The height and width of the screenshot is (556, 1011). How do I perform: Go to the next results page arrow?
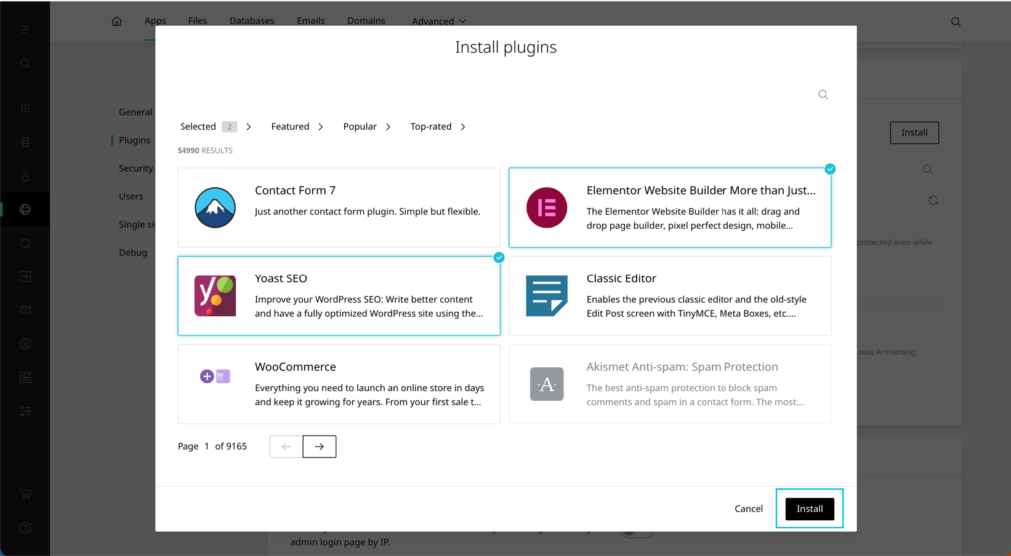pos(319,447)
